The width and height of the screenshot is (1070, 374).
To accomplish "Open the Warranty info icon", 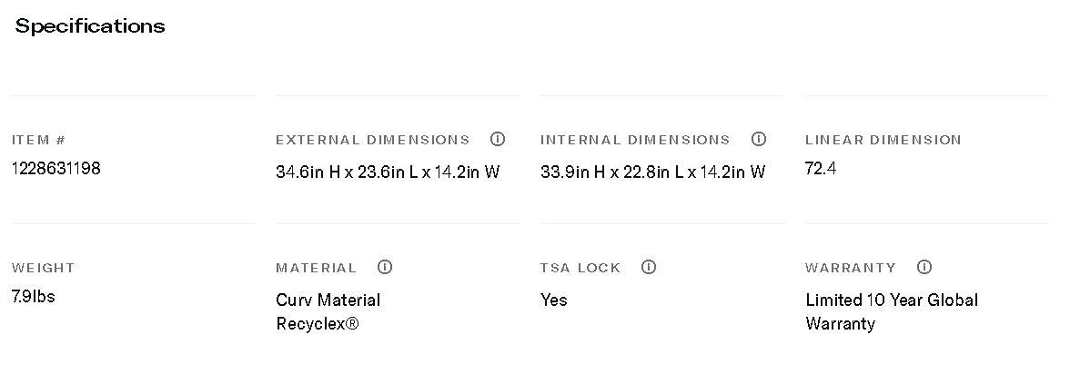I will coord(924,268).
